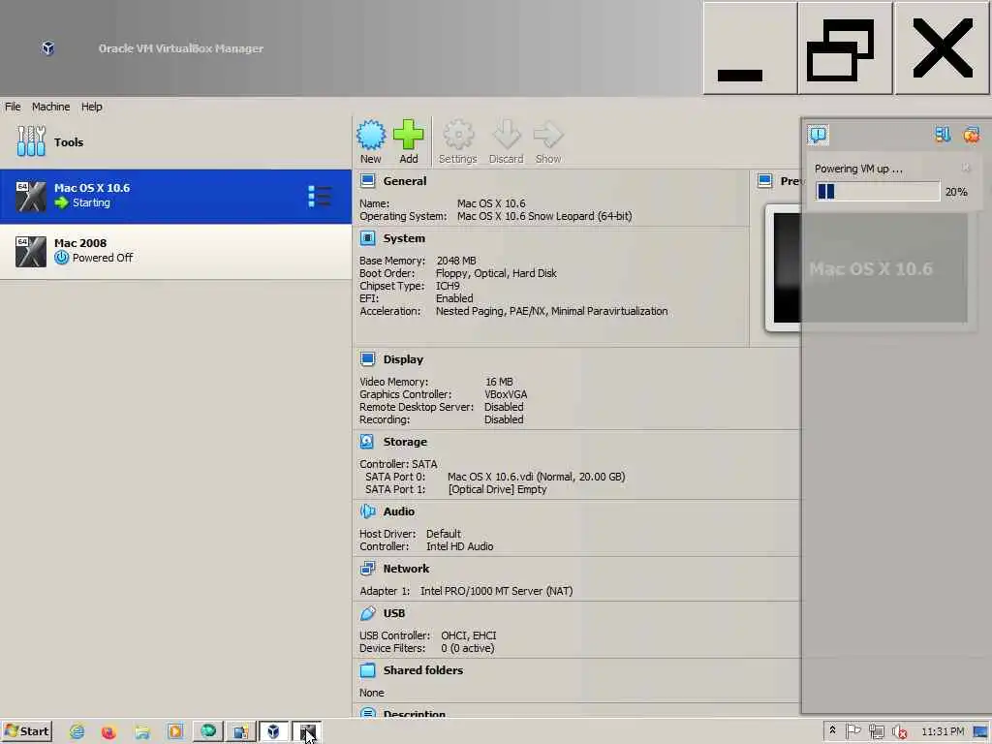Click the Mac 2008 machine icon
This screenshot has height=744, width=992.
tap(31, 251)
